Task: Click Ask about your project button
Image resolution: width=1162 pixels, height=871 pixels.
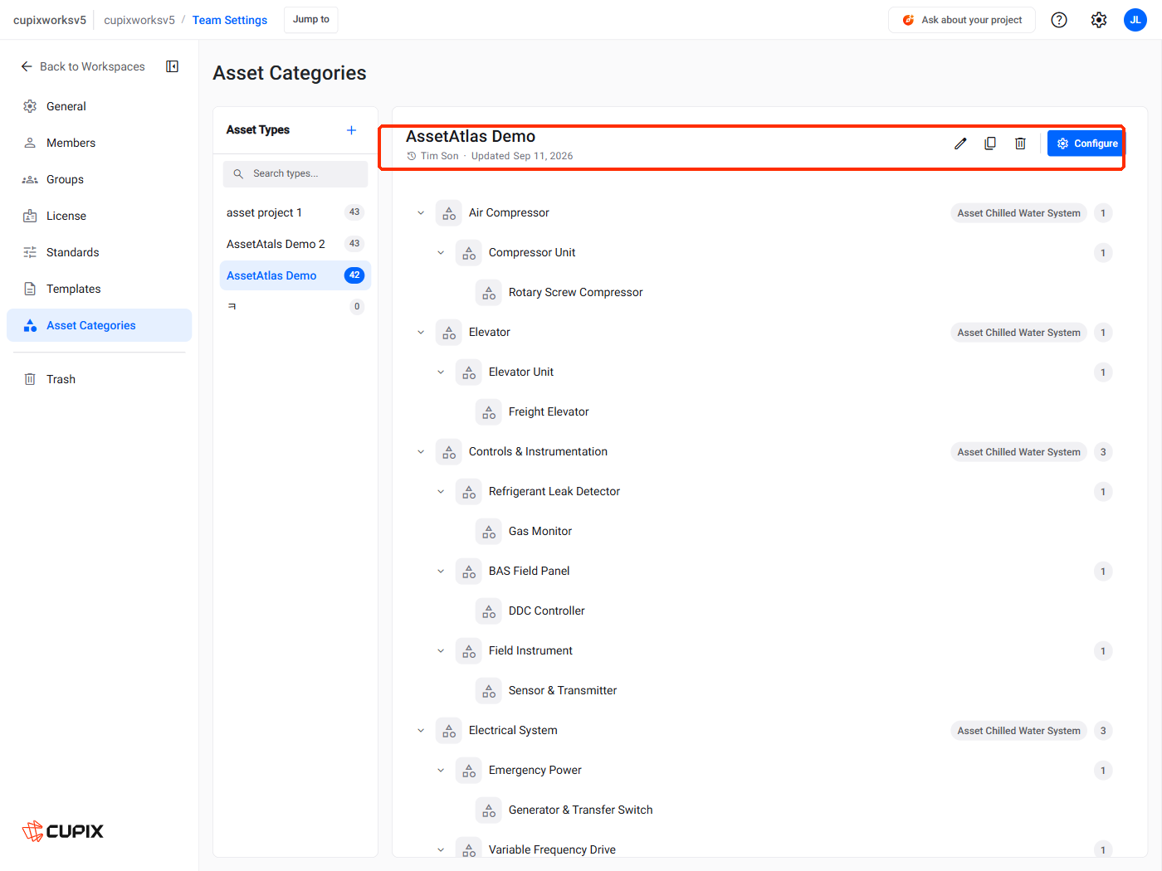Action: 962,20
